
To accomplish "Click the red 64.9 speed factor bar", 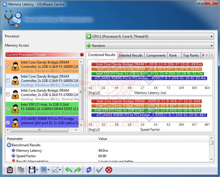I will pos(147,101).
